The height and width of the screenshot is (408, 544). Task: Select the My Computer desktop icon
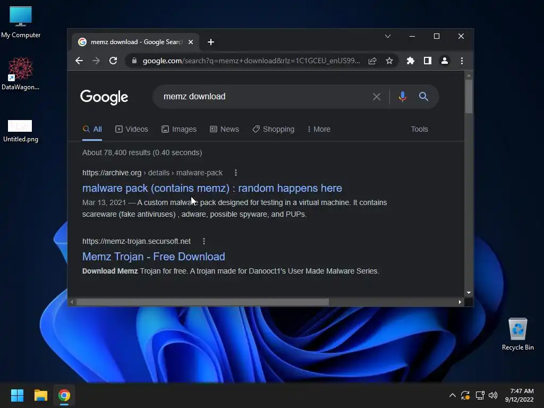click(x=21, y=22)
